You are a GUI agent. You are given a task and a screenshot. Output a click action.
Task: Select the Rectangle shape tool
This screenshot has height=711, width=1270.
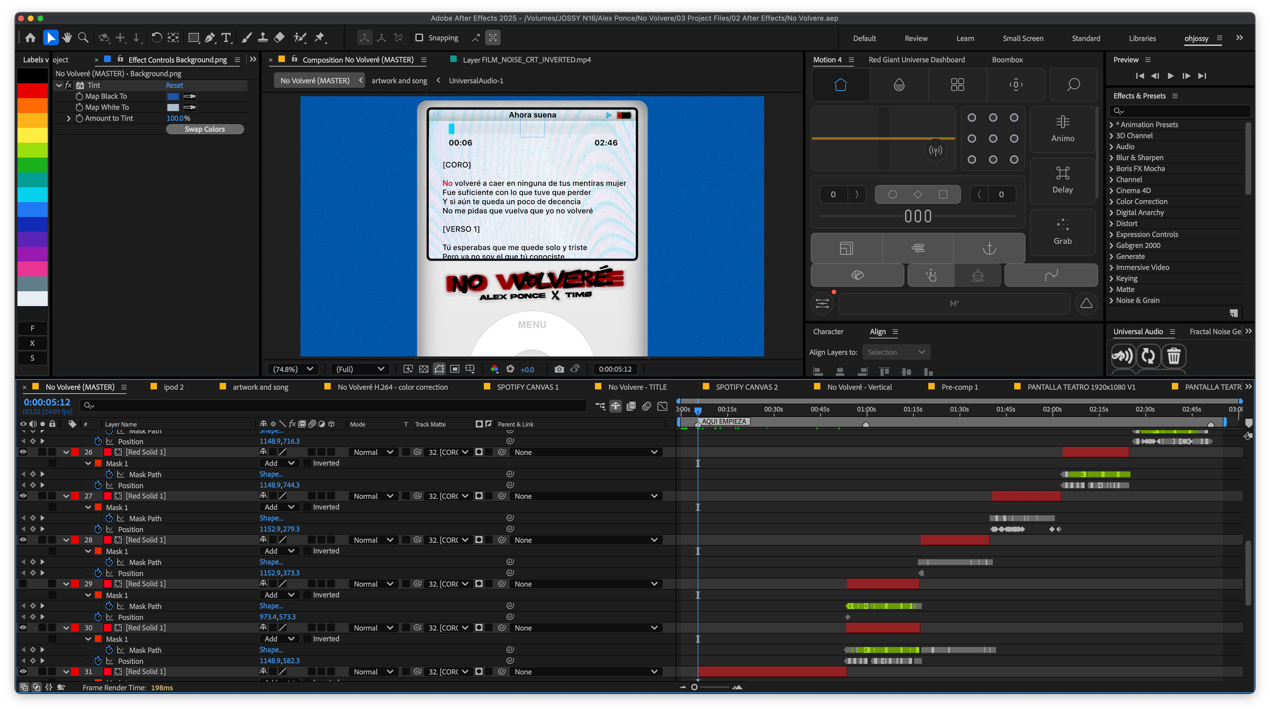194,37
